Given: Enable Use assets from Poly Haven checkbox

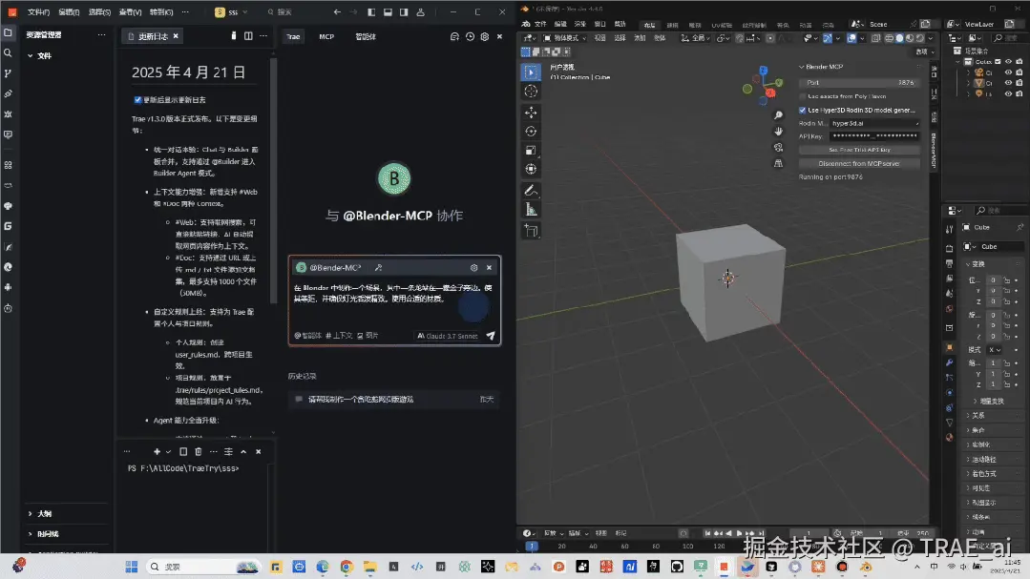Looking at the screenshot, I should point(802,96).
